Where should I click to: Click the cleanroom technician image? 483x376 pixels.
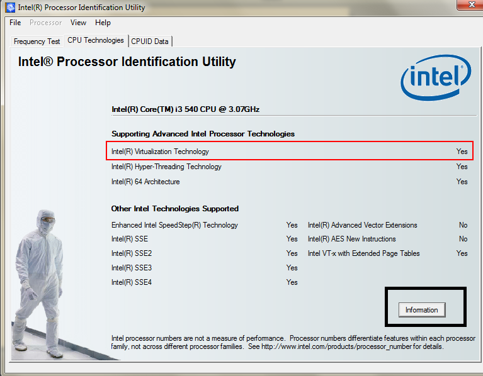(x=38, y=283)
